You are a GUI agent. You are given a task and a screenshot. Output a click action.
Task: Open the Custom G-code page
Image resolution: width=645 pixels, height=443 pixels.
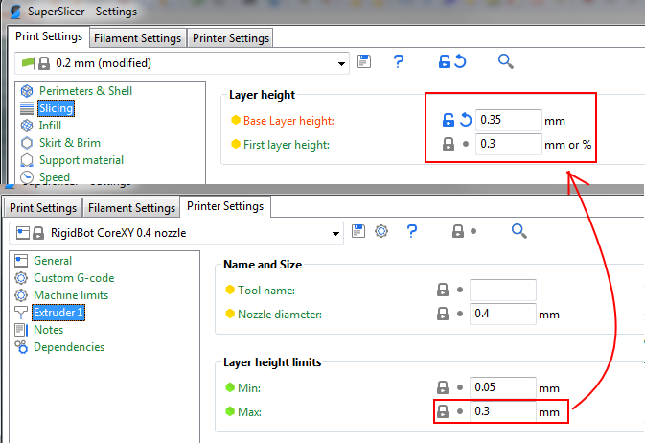tap(74, 278)
